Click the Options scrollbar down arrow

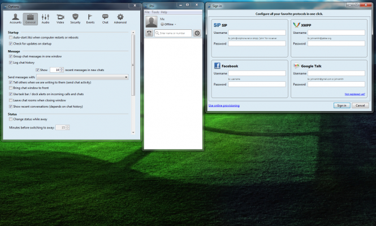click(x=133, y=132)
